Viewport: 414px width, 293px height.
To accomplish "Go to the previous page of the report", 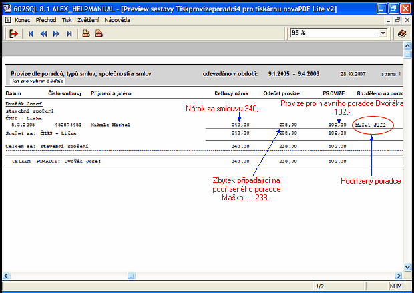I will pos(43,33).
